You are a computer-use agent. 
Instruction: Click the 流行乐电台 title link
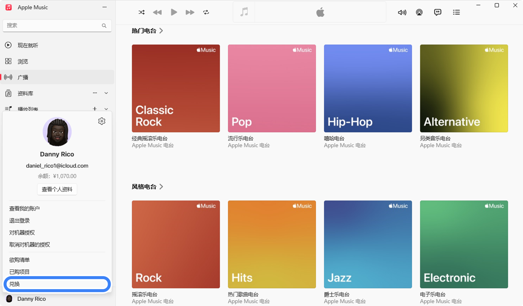click(241, 138)
